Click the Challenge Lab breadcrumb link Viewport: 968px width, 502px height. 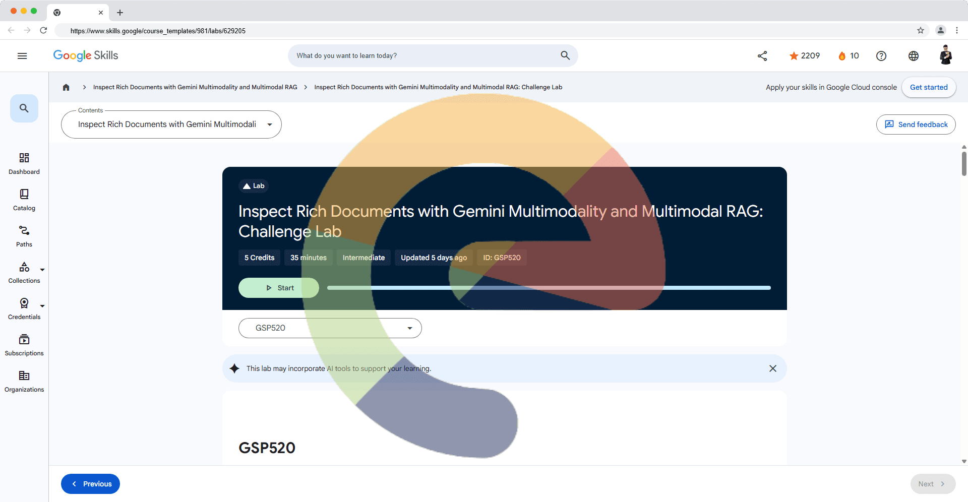438,87
